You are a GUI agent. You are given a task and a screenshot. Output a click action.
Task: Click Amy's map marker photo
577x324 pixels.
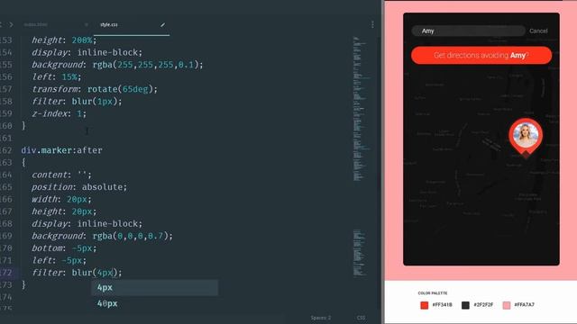point(526,135)
